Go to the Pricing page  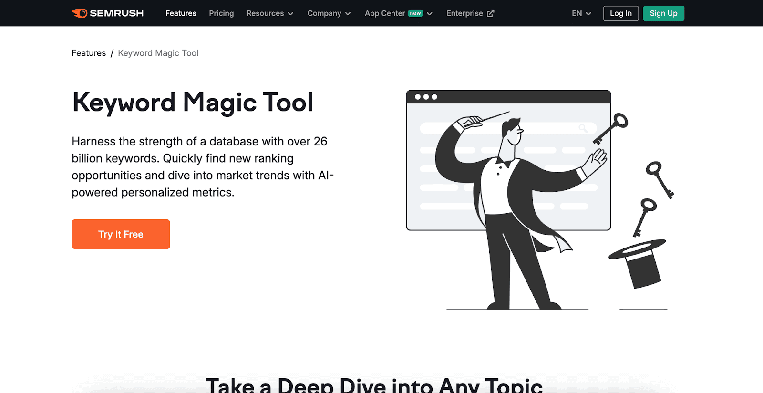point(221,13)
